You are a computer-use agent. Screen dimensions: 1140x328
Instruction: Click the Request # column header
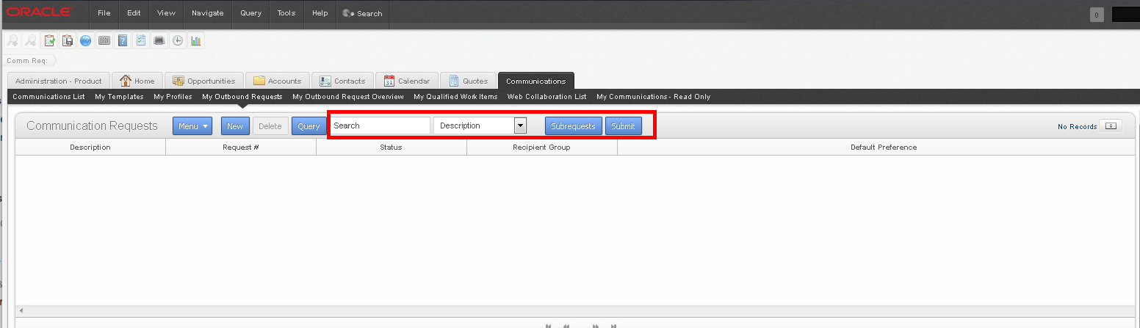(x=241, y=147)
